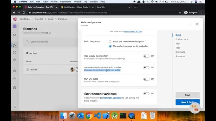Open a new browser tab

click(x=135, y=7)
